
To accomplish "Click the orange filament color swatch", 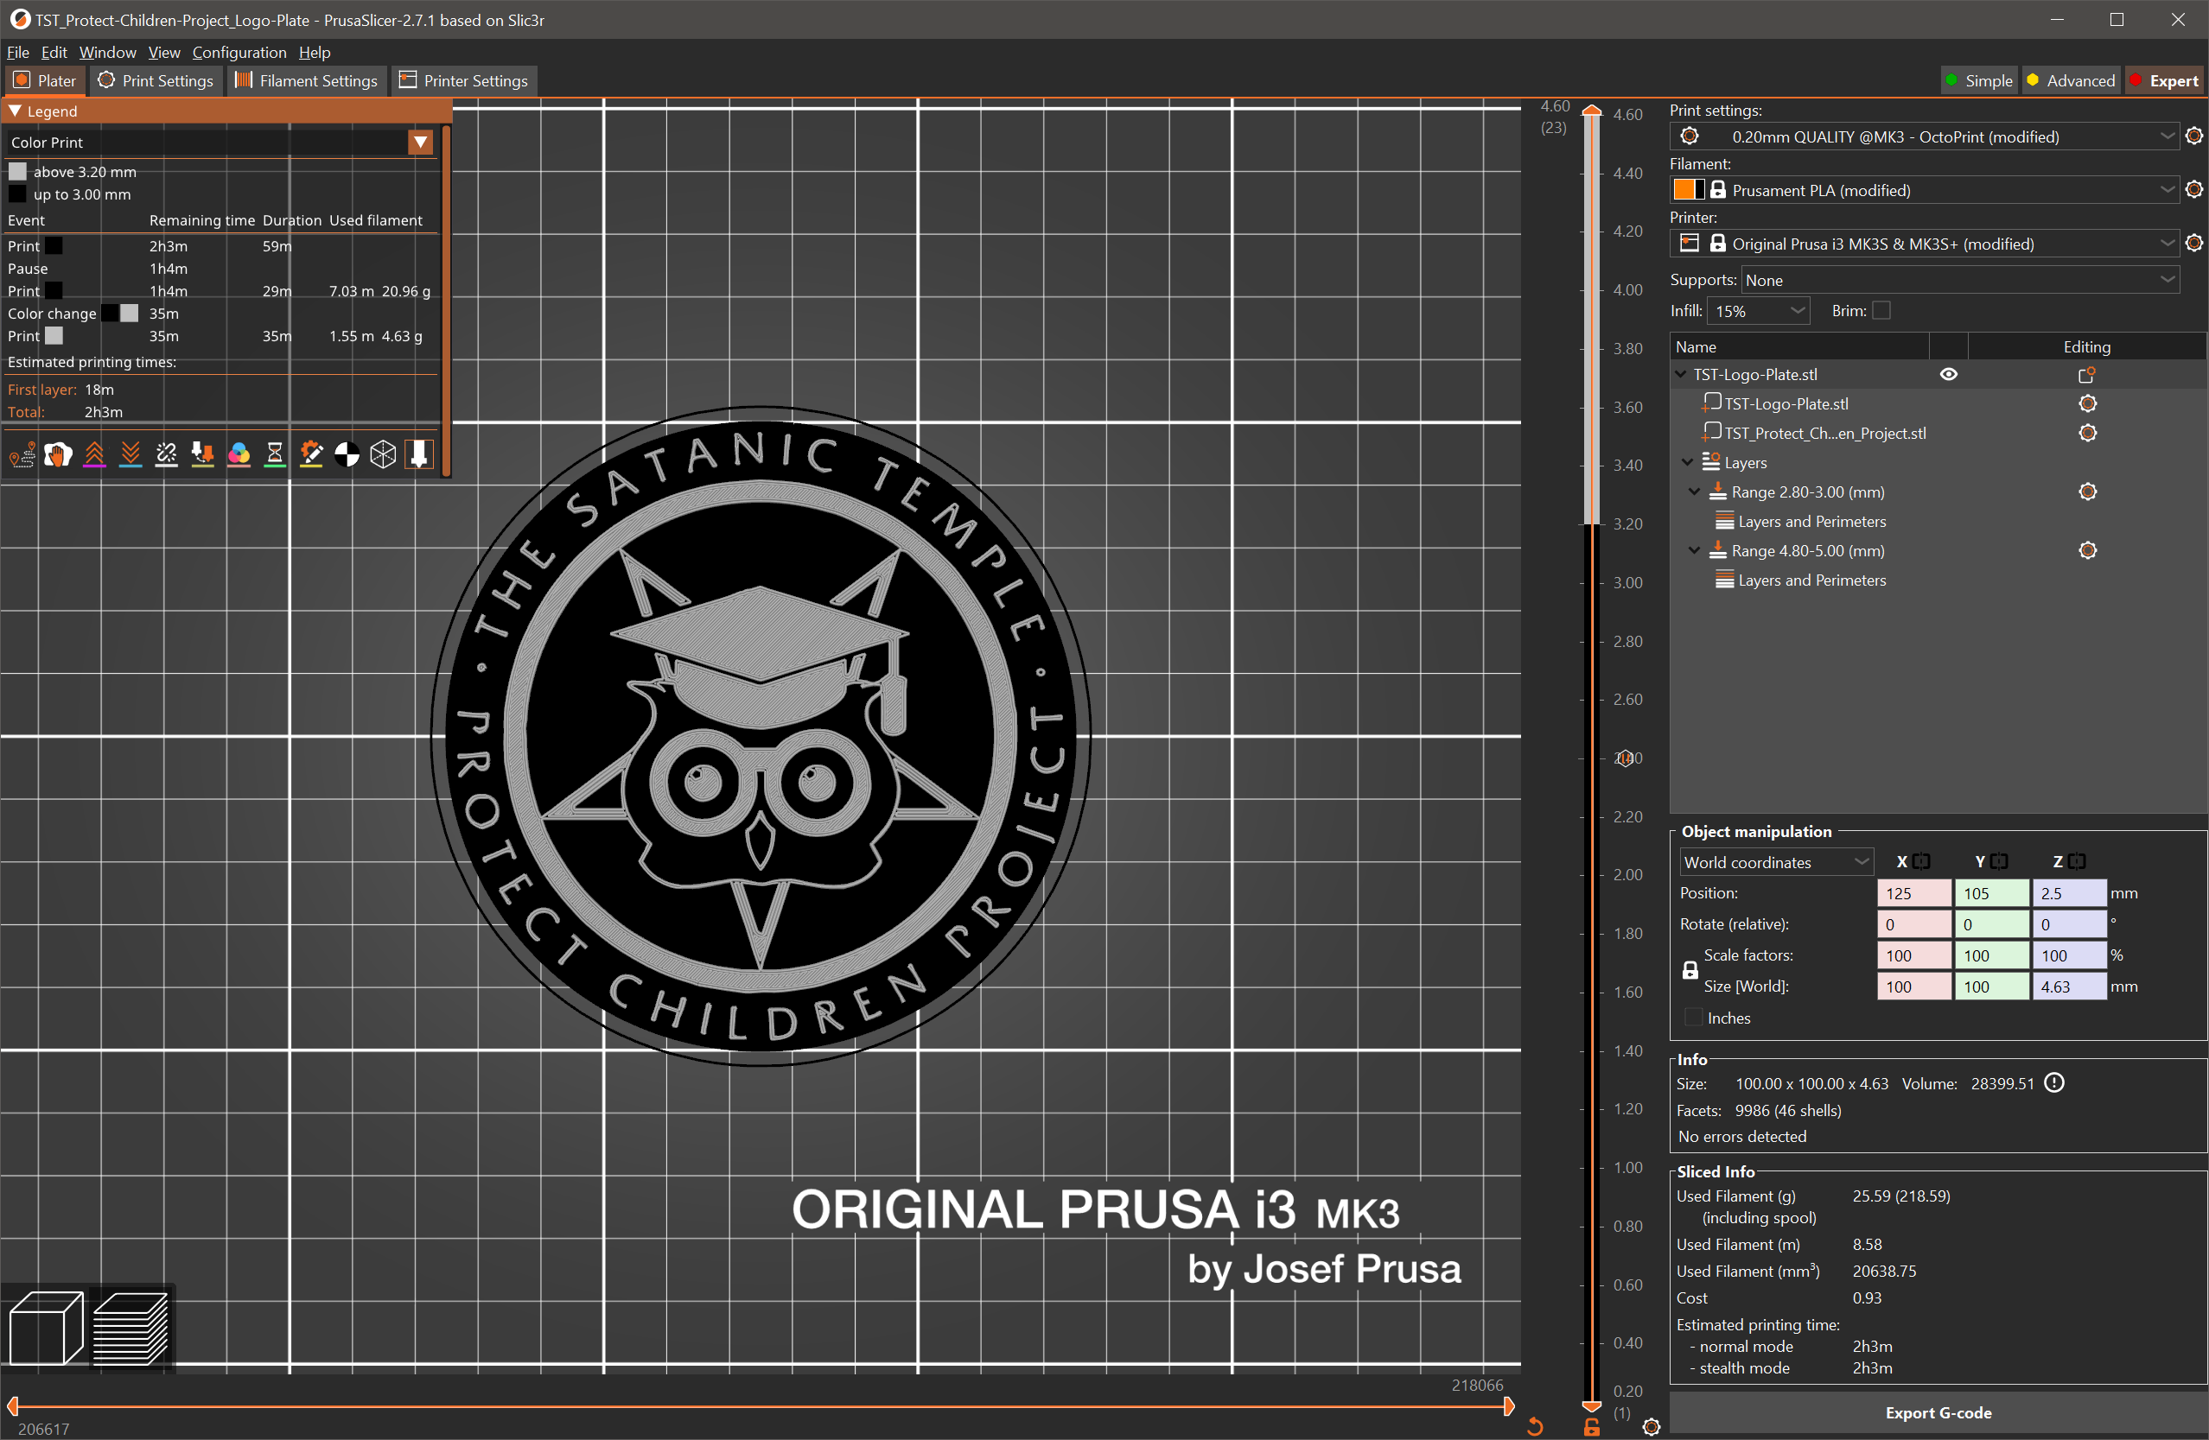I will (x=1684, y=190).
